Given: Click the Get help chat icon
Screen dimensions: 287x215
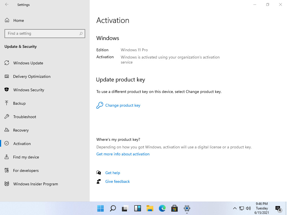Looking at the screenshot, I should pos(99,172).
